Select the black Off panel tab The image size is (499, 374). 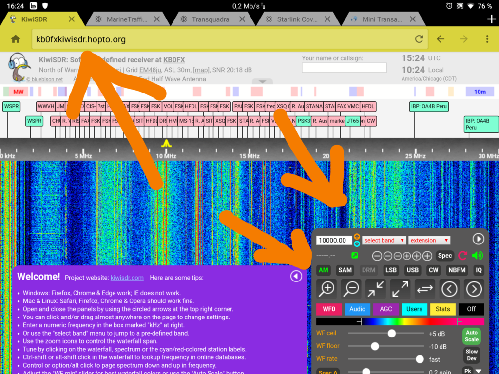(471, 309)
